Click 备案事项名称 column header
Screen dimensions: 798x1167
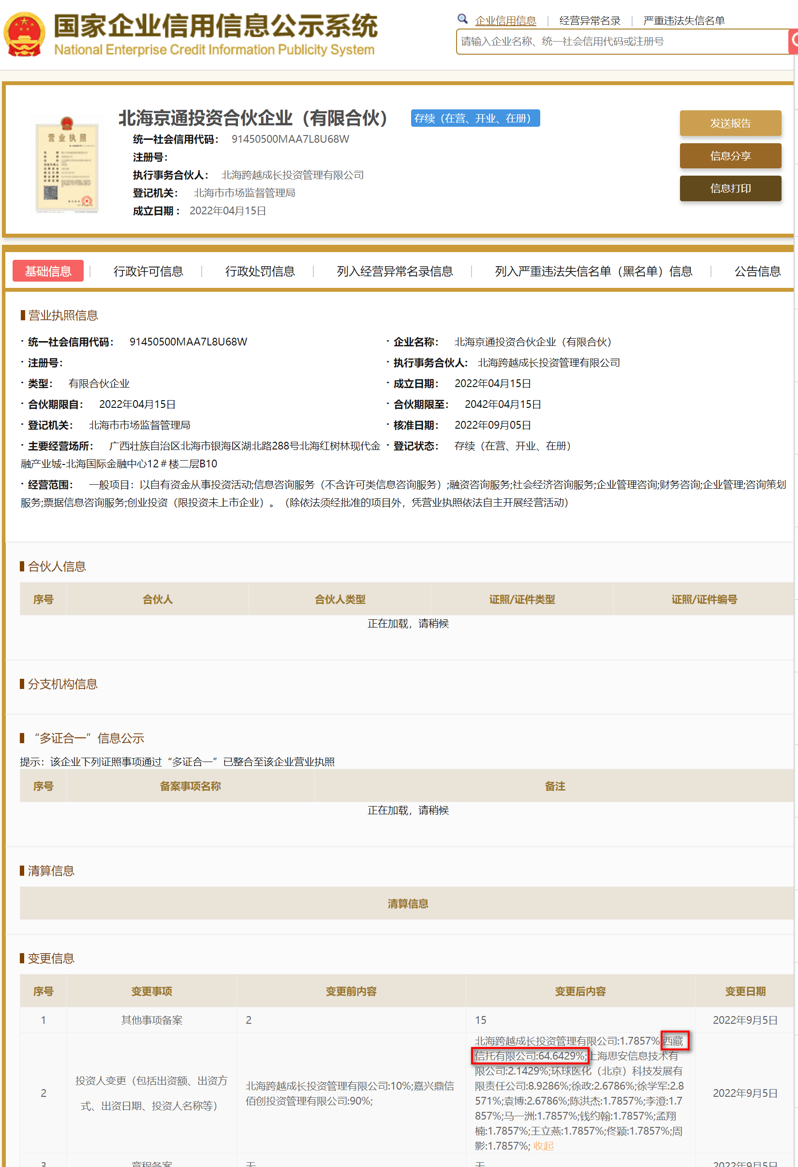(190, 786)
